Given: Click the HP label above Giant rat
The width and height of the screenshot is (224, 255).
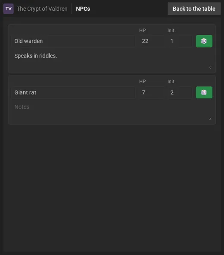Looking at the screenshot, I should pos(143,82).
